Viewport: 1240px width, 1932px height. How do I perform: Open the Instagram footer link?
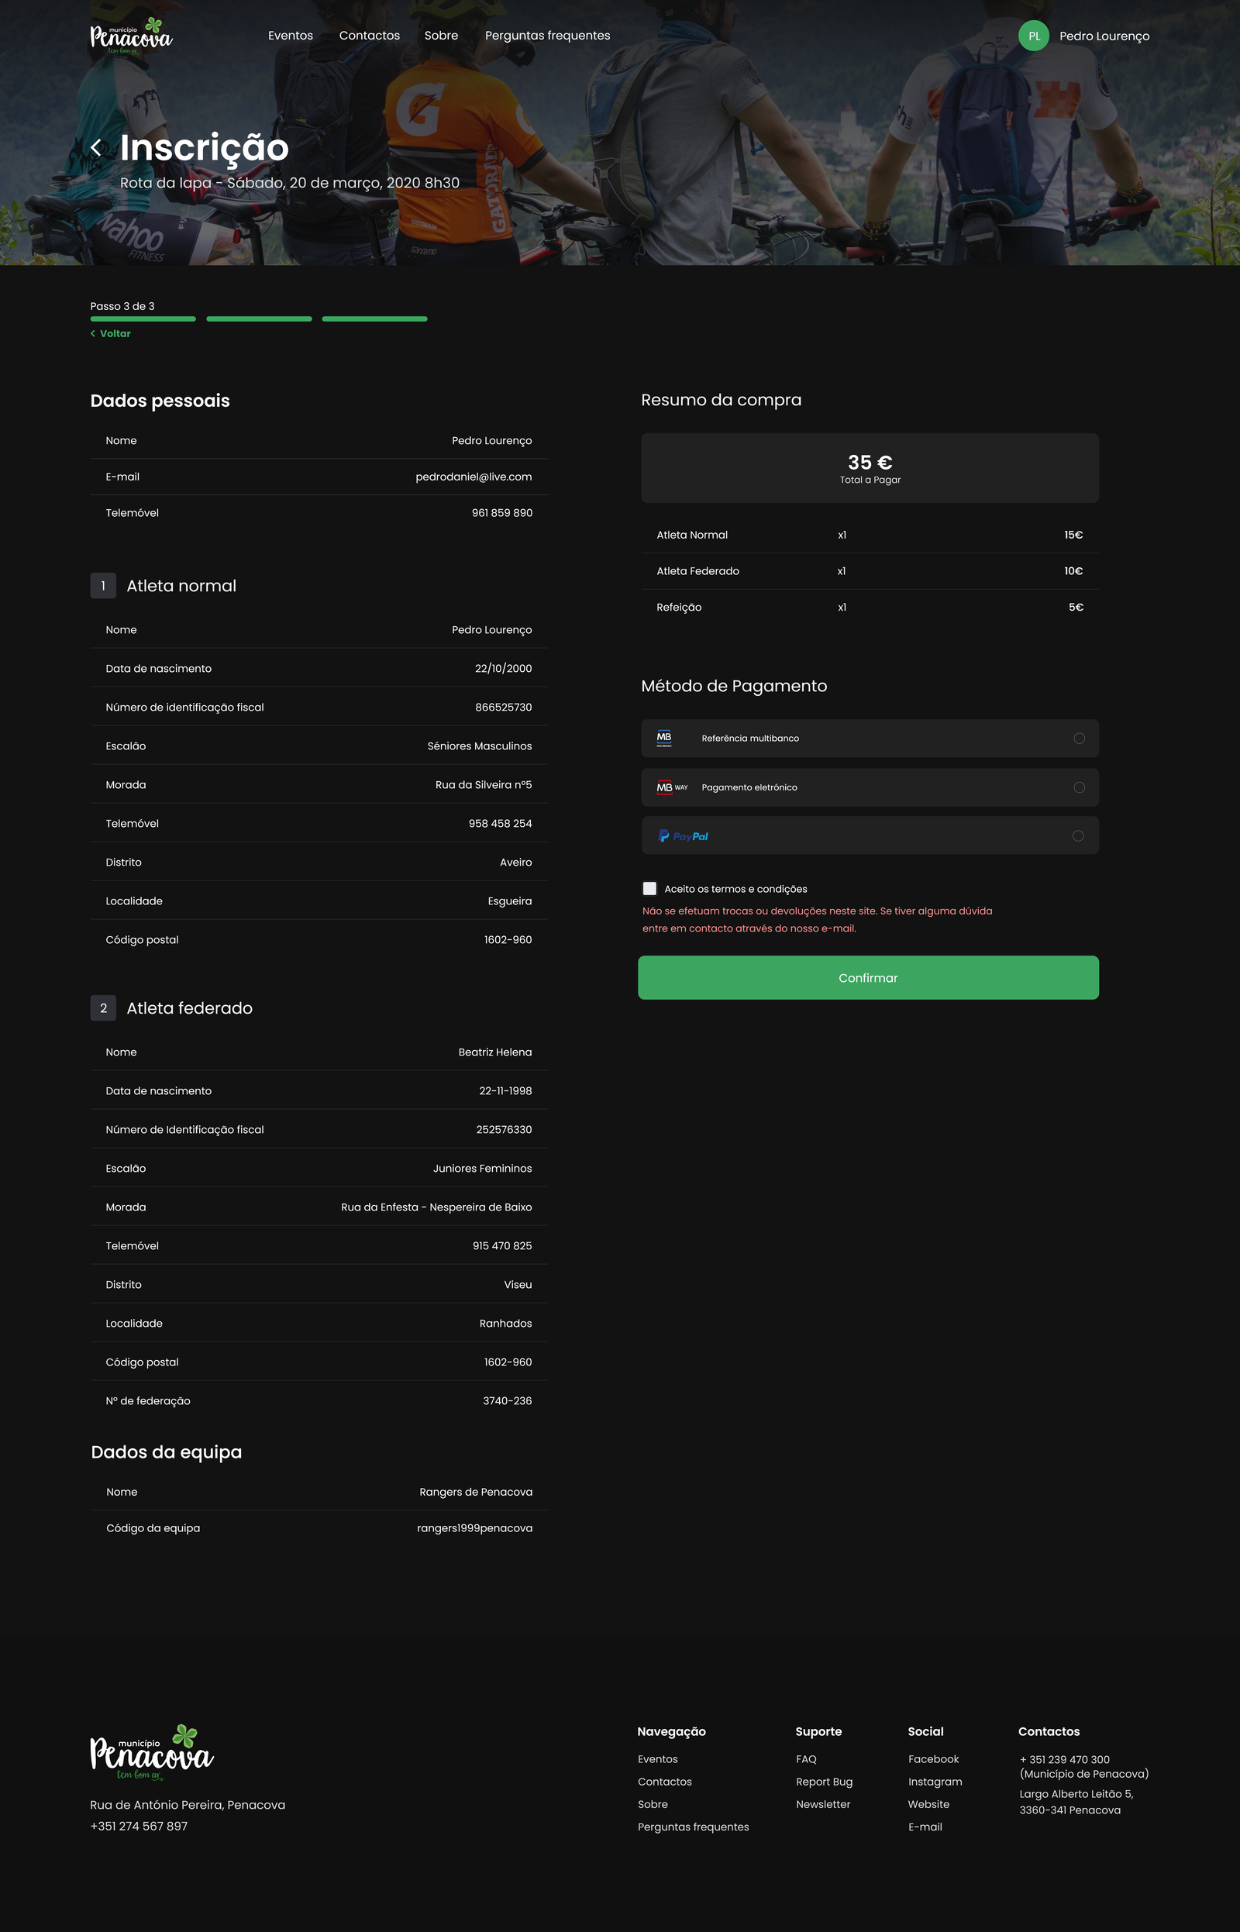click(x=935, y=1782)
